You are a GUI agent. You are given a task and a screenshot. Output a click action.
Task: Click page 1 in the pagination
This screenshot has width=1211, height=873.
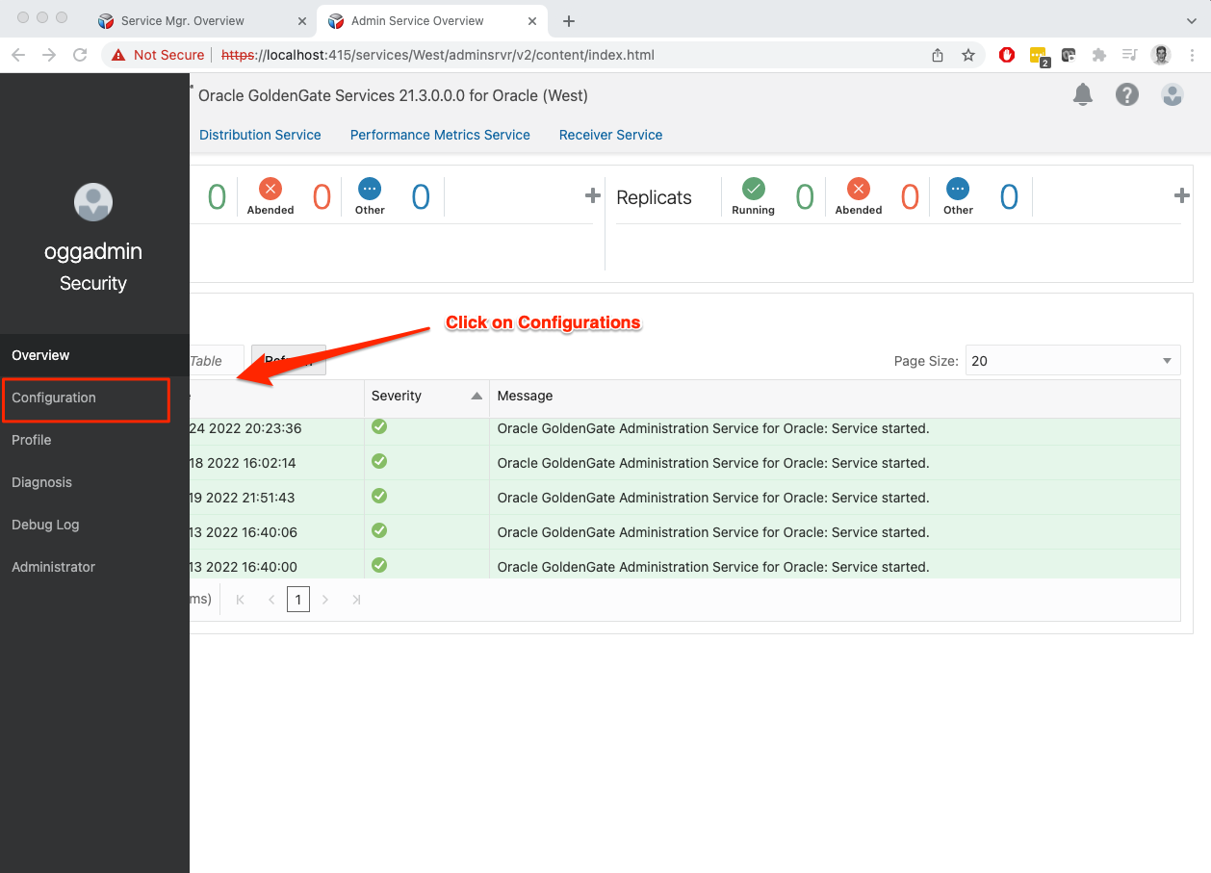point(298,600)
